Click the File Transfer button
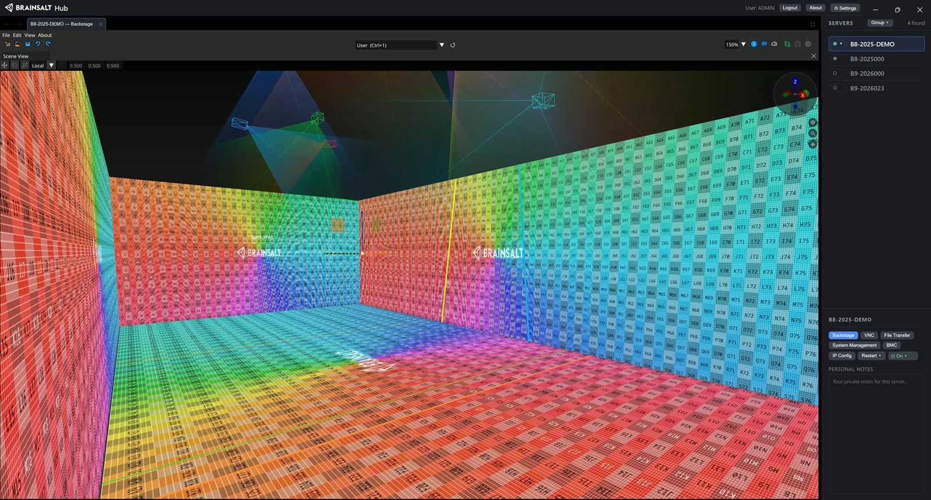 click(x=897, y=335)
